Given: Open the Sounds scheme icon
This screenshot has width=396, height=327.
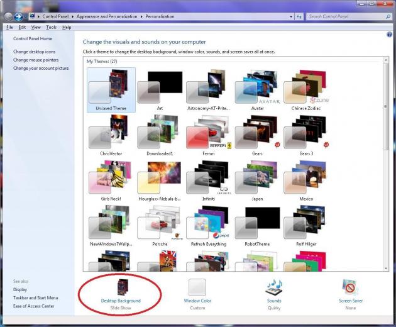Looking at the screenshot, I should pos(274,287).
